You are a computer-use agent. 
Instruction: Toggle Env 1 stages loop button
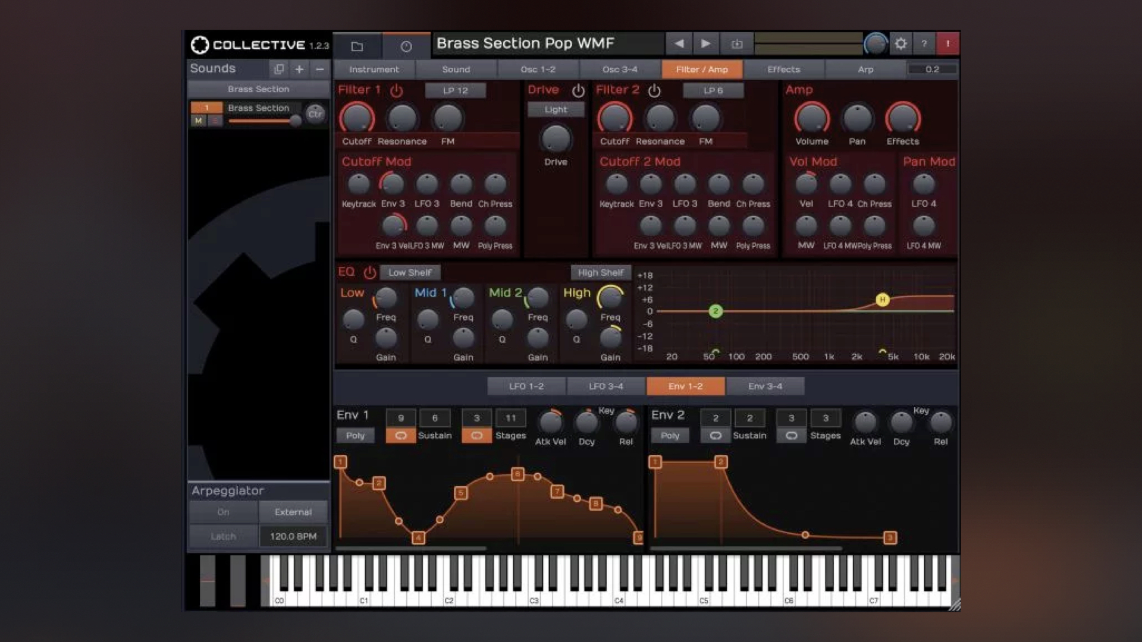[476, 436]
